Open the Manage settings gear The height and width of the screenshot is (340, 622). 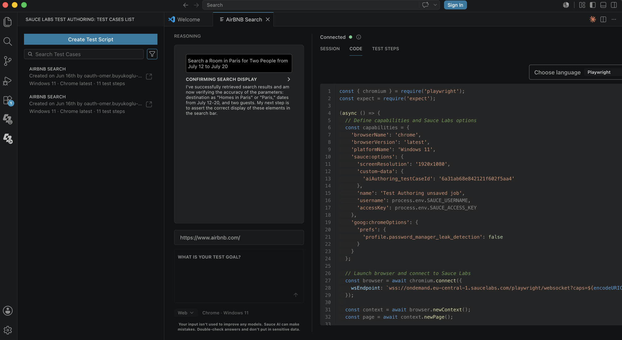[8, 330]
